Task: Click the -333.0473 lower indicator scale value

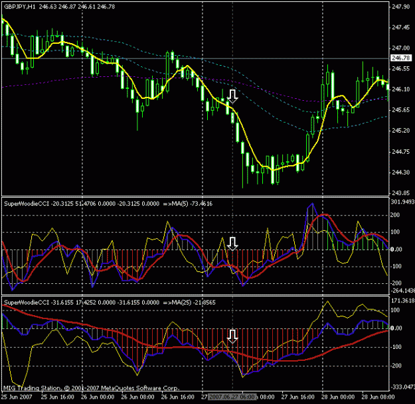Action: (x=402, y=387)
